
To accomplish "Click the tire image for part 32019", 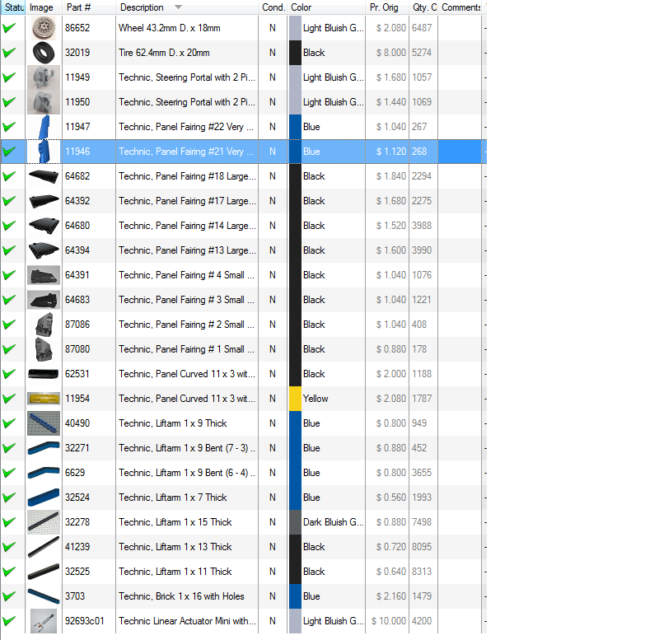I will [x=44, y=53].
